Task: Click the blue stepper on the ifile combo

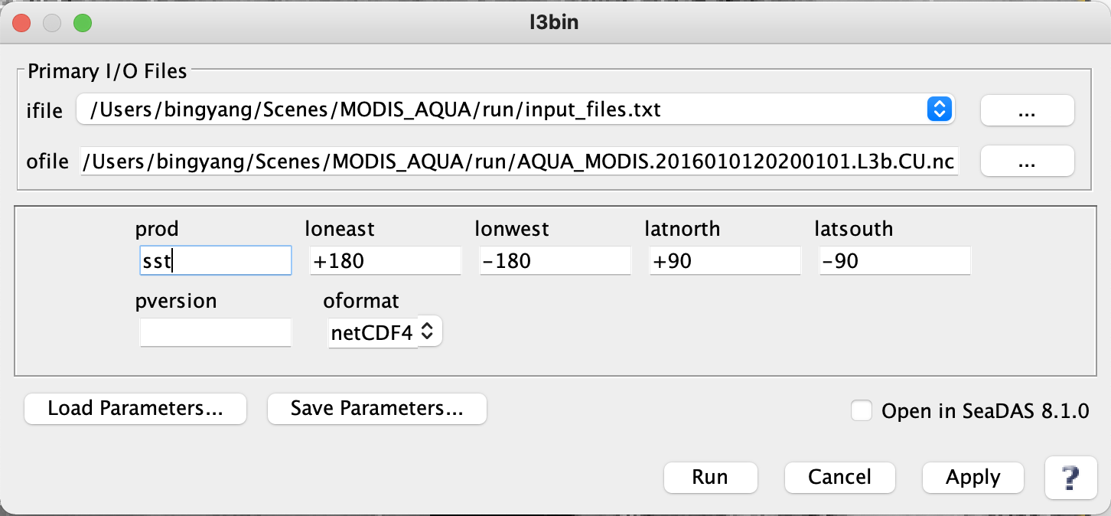Action: pyautogui.click(x=939, y=109)
